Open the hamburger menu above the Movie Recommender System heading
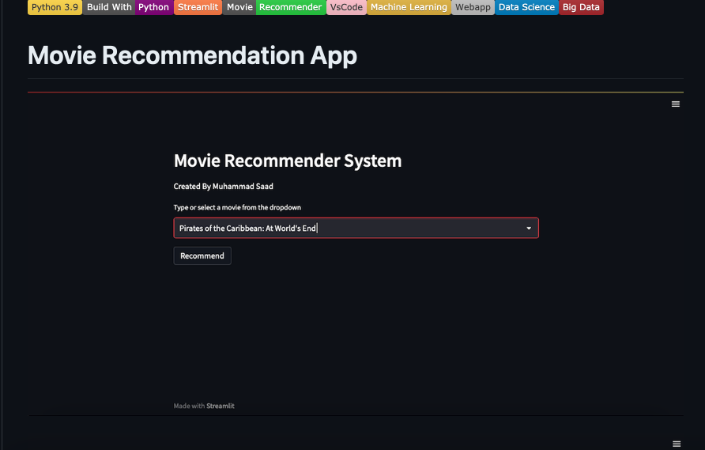Screen dimensions: 705x450 click(x=675, y=104)
